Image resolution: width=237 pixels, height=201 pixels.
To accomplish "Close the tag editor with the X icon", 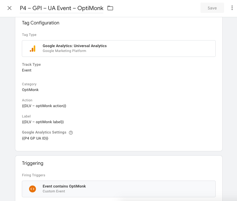I will 9,8.
